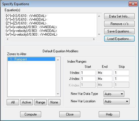The image size is (139, 121).
Task: Select zone 1 : Rampant
Action: (31, 59)
